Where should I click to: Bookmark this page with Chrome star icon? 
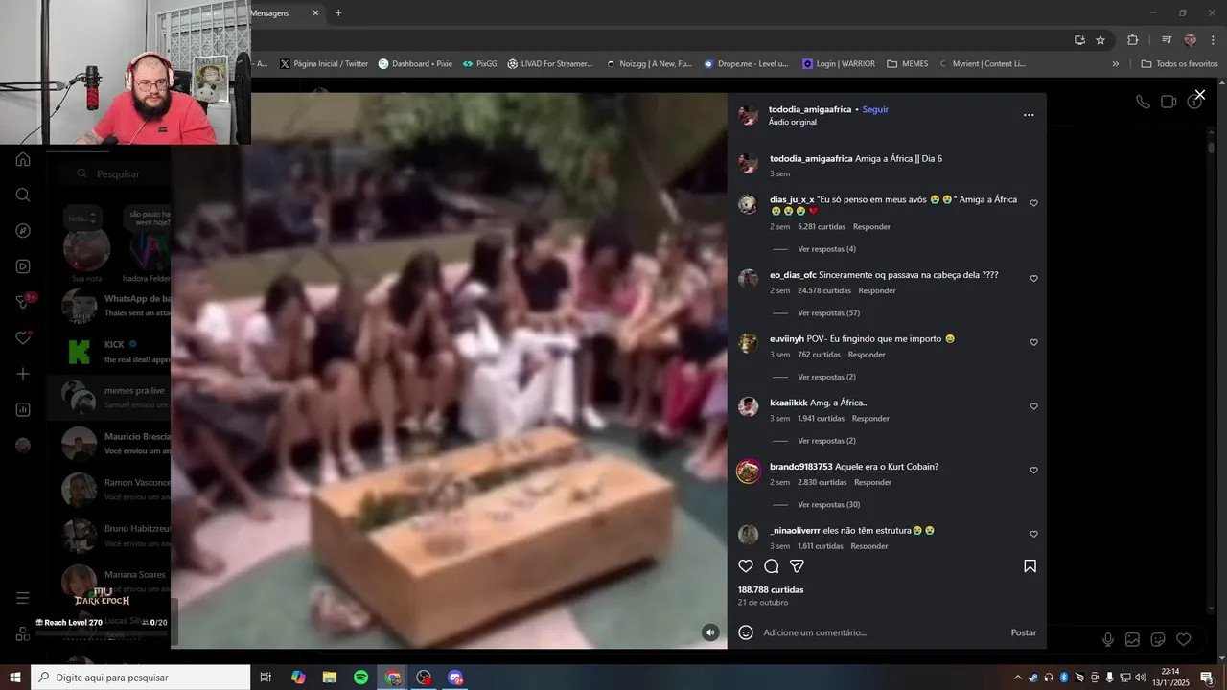(1100, 40)
